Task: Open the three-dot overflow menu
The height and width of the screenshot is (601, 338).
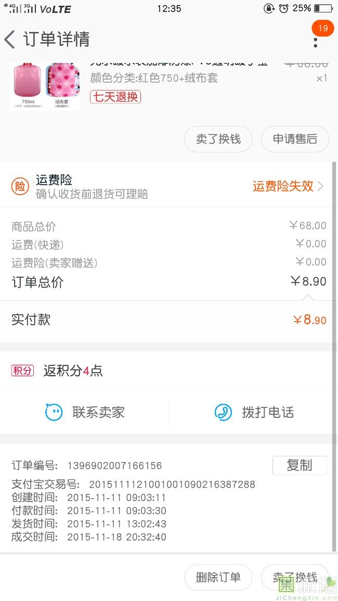Action: pos(316,43)
